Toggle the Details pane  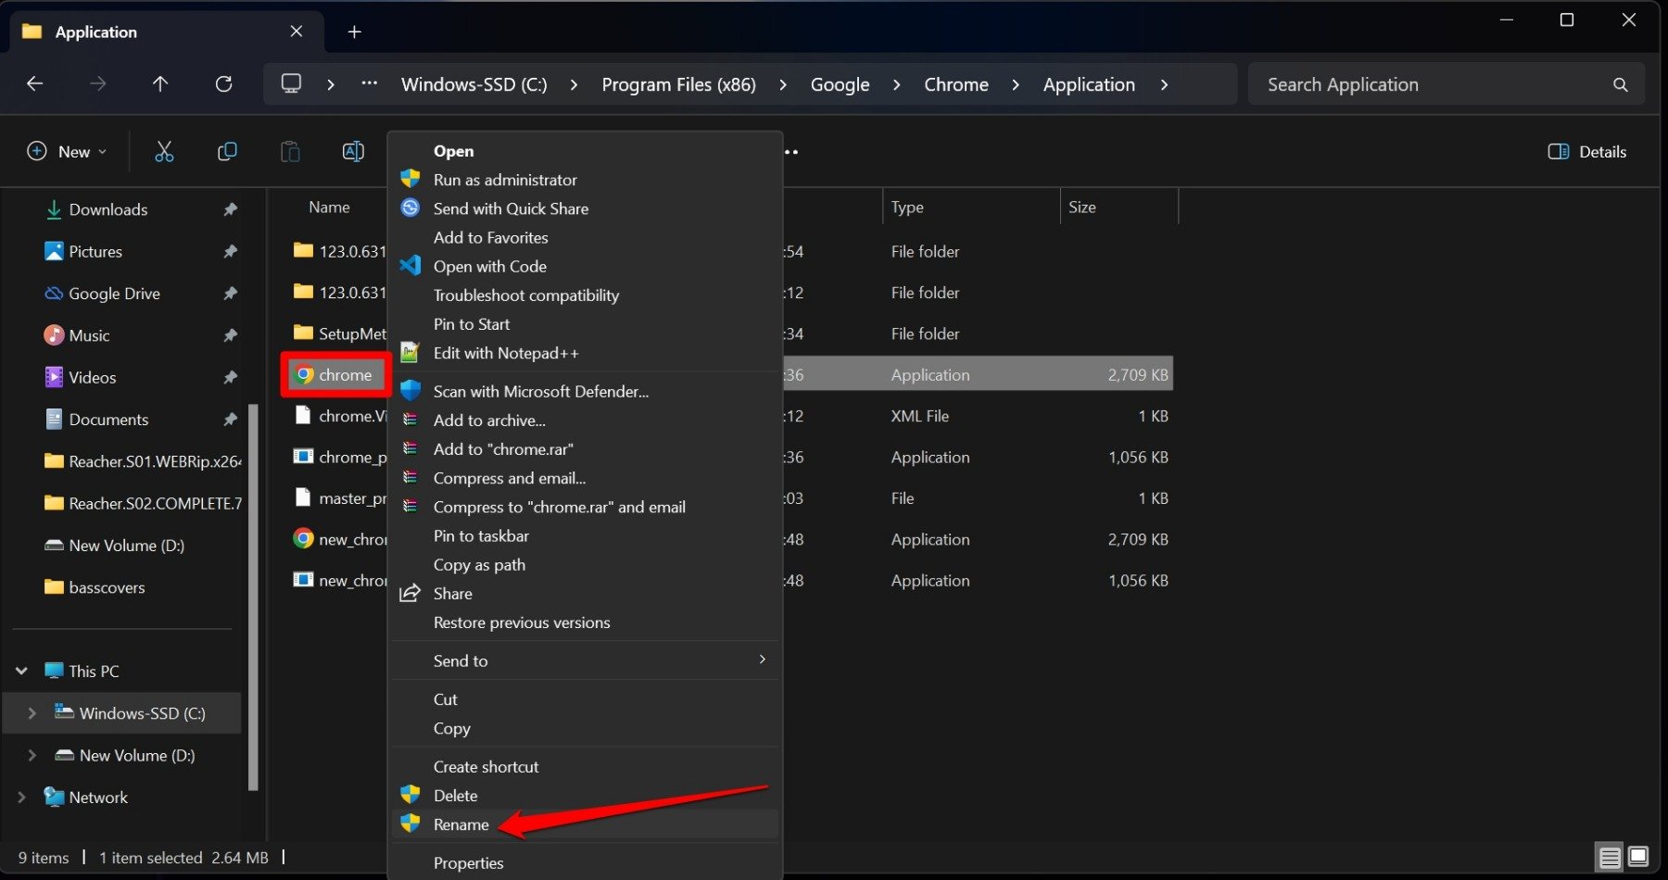point(1587,152)
